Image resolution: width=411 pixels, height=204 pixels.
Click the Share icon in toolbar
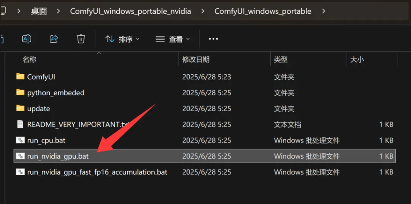click(x=54, y=39)
